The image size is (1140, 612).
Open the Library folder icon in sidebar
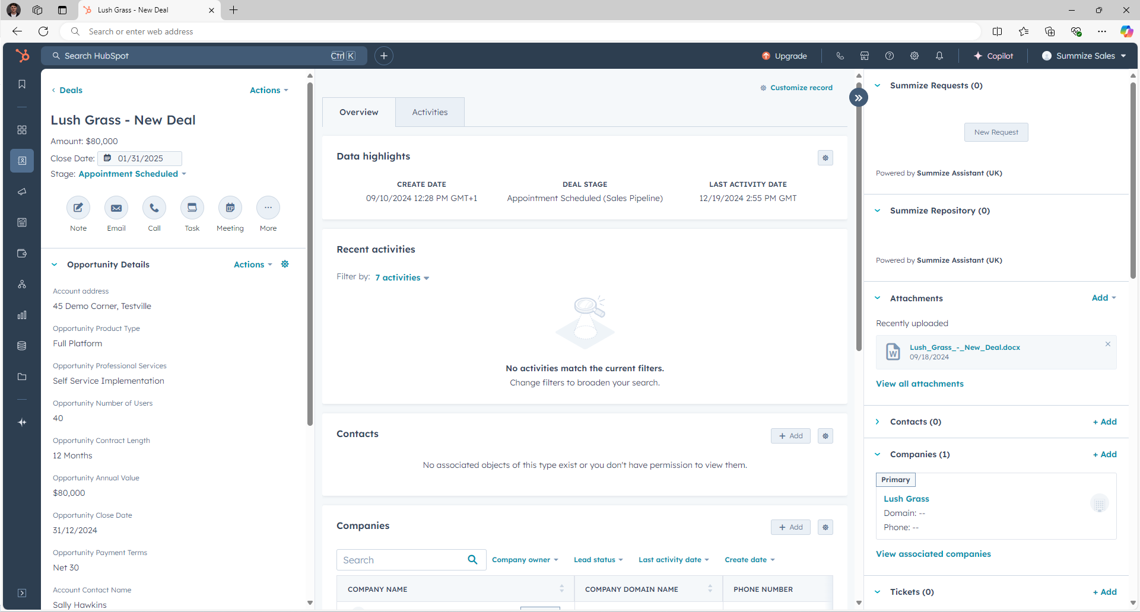[22, 377]
